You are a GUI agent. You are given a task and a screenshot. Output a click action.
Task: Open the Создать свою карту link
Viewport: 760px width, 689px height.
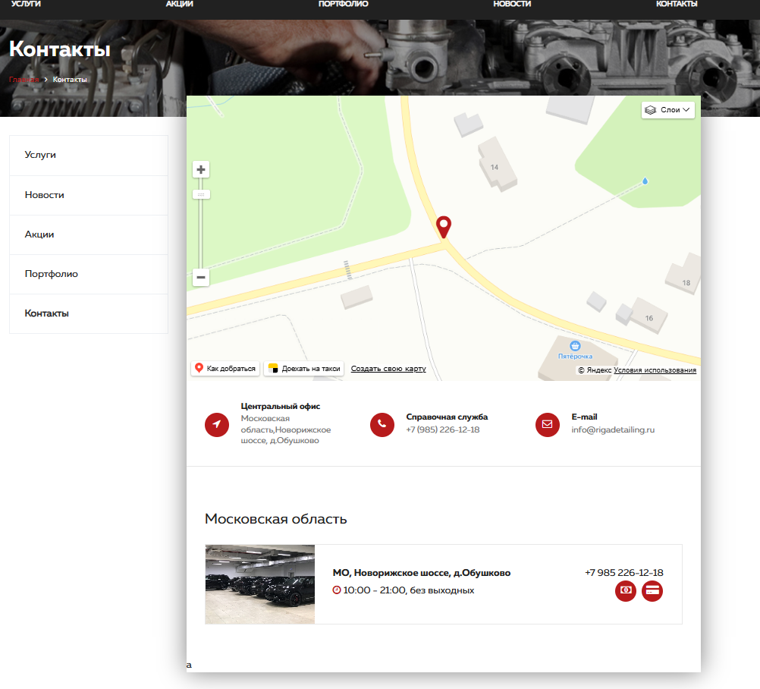388,369
